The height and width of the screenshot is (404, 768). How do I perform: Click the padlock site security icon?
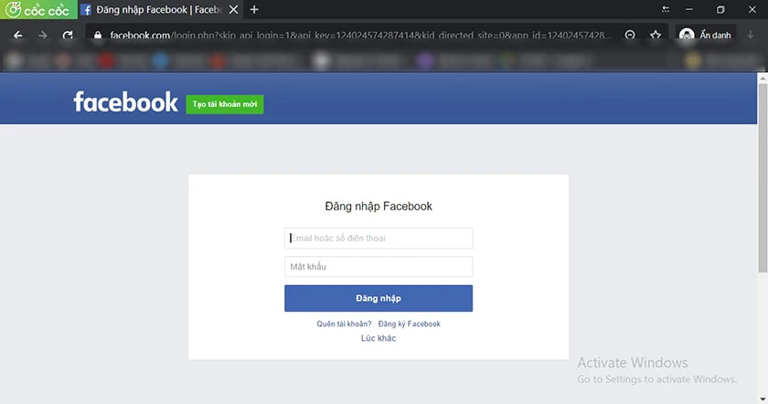tap(98, 36)
